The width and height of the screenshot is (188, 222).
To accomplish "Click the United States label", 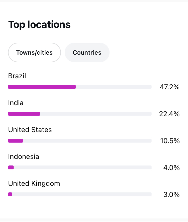I will (x=30, y=130).
